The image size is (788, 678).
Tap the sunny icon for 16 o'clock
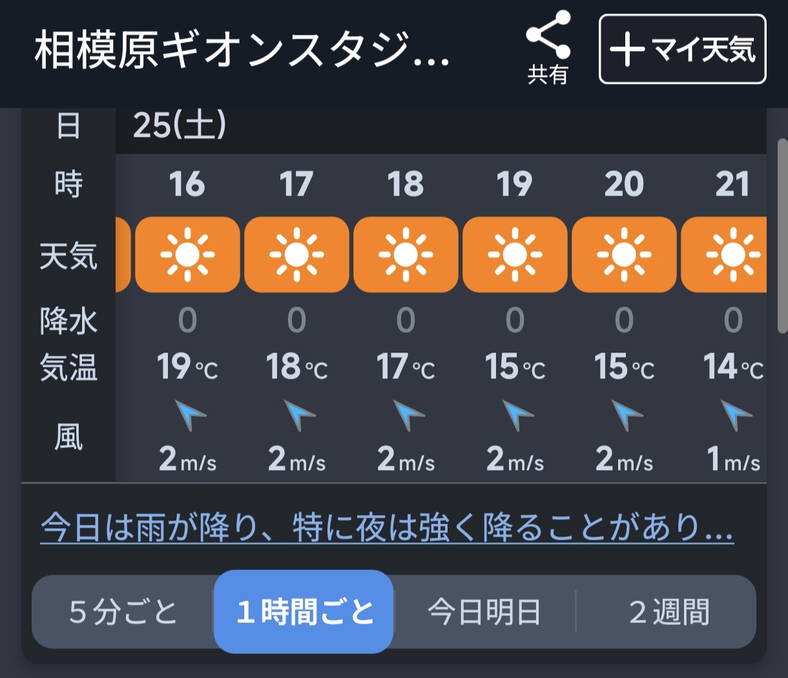click(x=187, y=255)
